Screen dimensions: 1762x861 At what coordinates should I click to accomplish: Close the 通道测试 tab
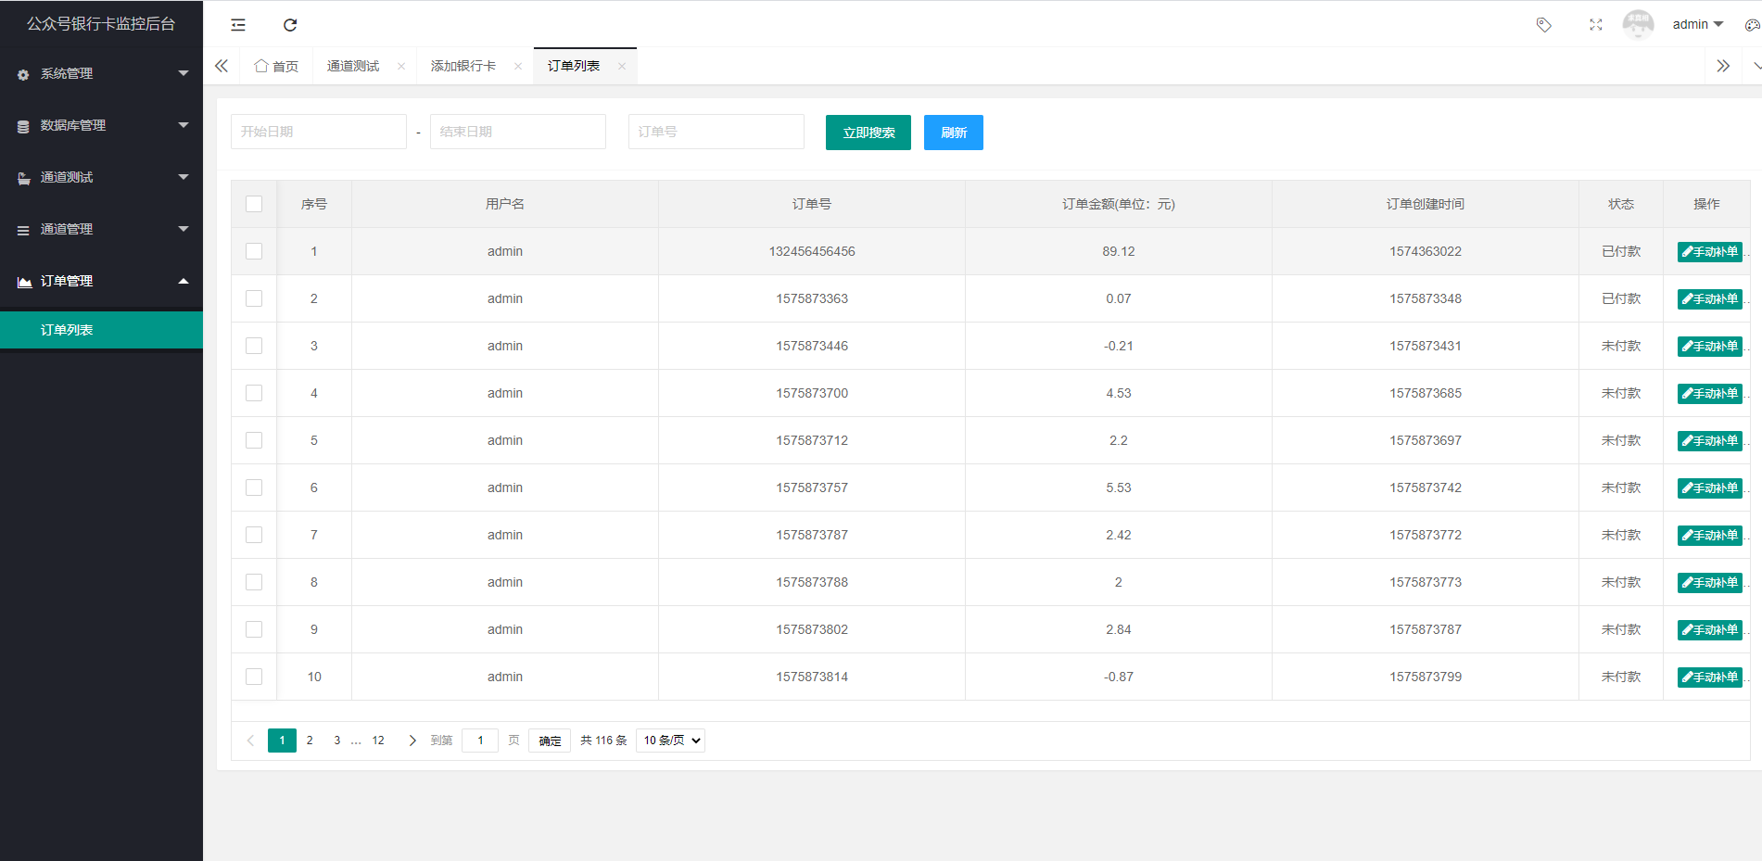tap(401, 66)
